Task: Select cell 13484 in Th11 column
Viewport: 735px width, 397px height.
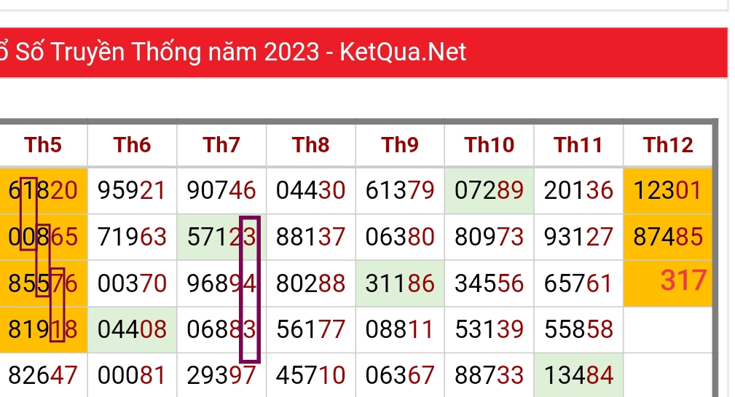Action: tap(578, 375)
